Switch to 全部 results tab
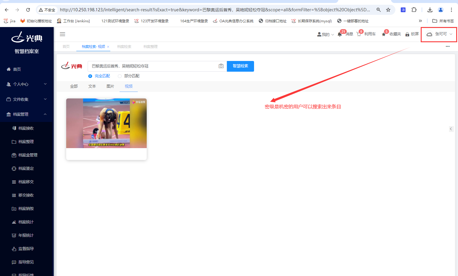The image size is (458, 276). pos(74,86)
